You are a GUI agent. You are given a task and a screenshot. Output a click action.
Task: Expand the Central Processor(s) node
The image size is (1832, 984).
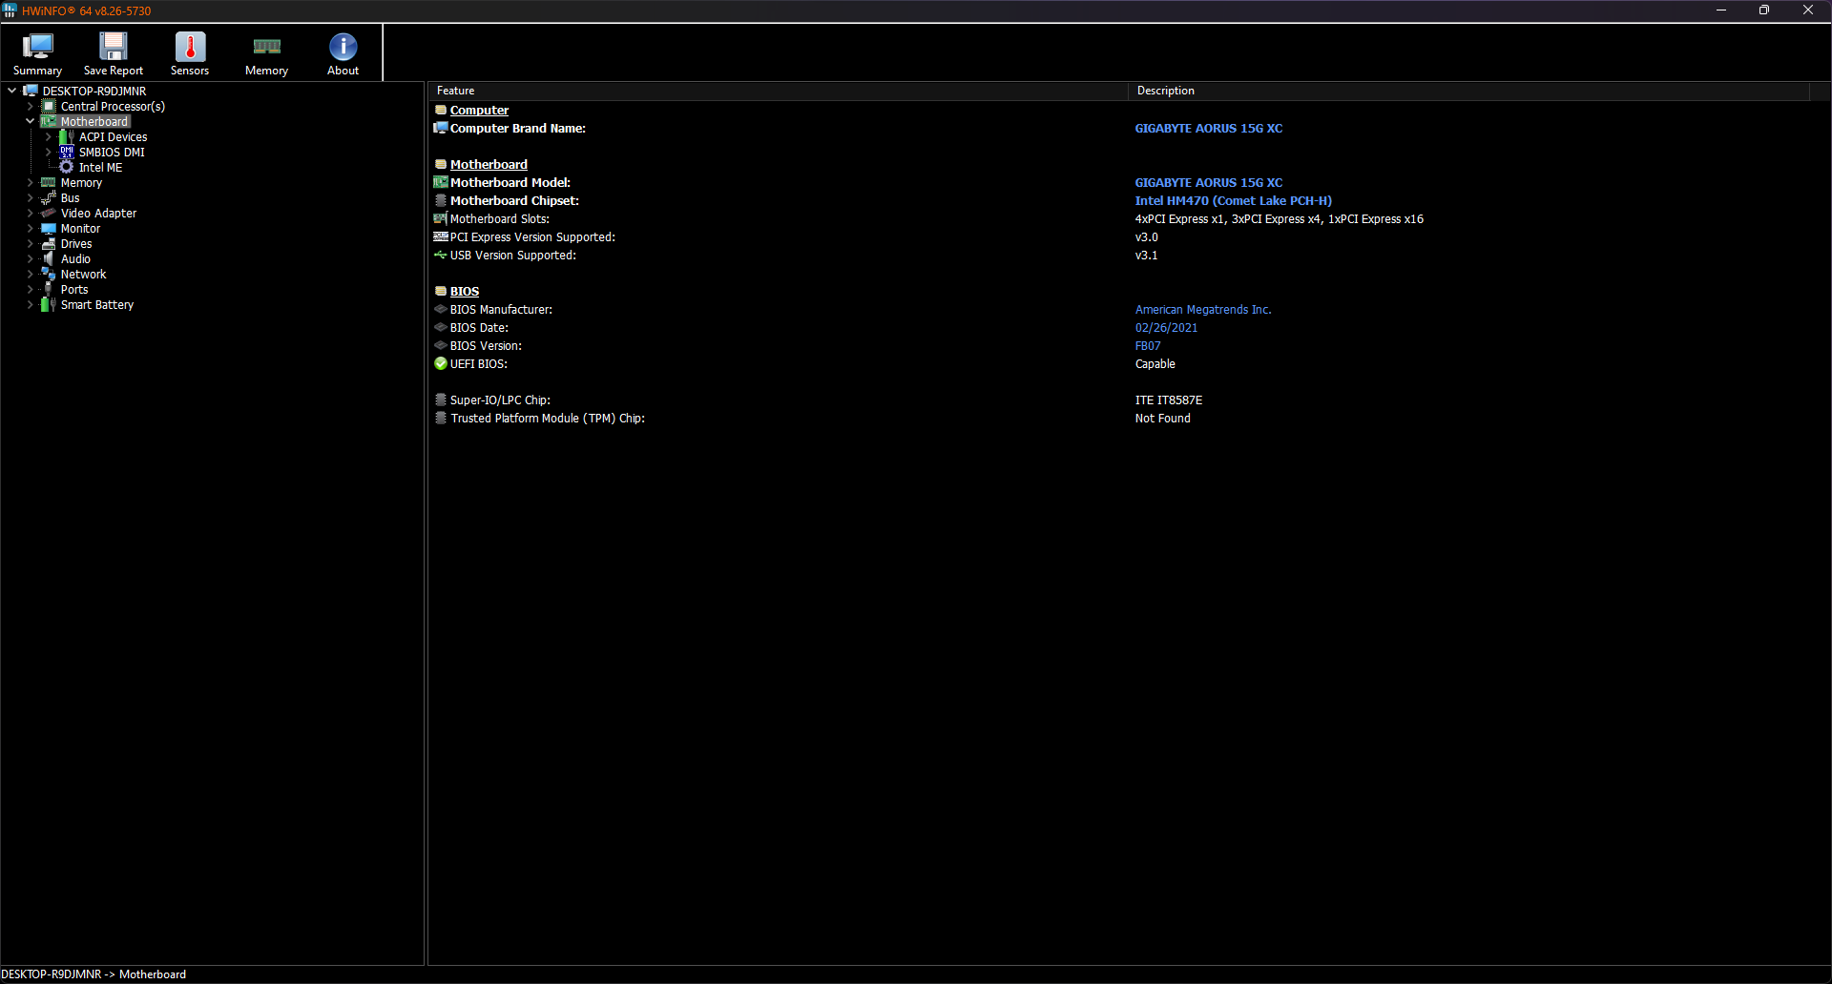(x=30, y=107)
